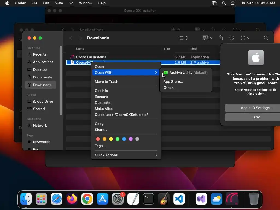The height and width of the screenshot is (210, 280).
Task: Open System Settings in the Dock
Action: tap(118, 199)
